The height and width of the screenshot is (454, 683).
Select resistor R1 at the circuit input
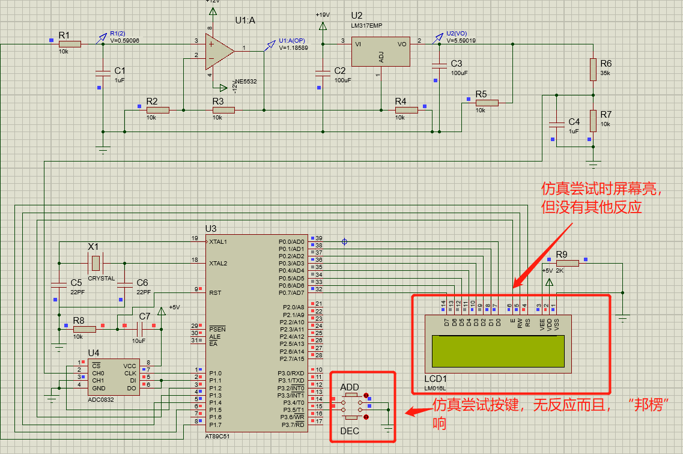click(70, 44)
